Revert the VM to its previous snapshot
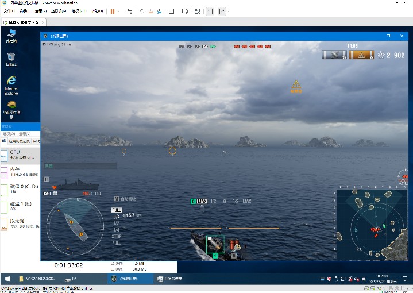 point(150,11)
